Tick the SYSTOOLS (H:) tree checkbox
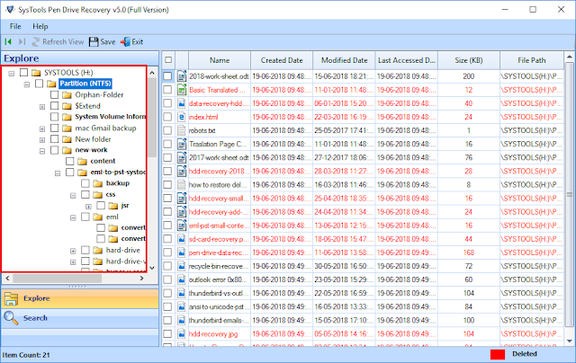 click(x=23, y=72)
